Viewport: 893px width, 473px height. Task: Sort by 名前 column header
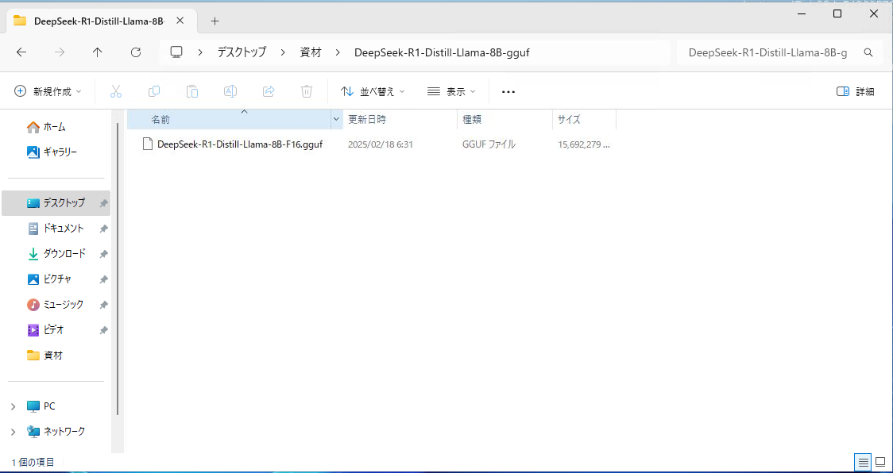coord(228,120)
